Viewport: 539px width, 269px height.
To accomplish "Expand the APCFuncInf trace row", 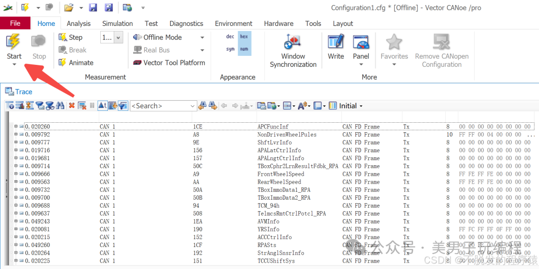I will tap(16, 127).
